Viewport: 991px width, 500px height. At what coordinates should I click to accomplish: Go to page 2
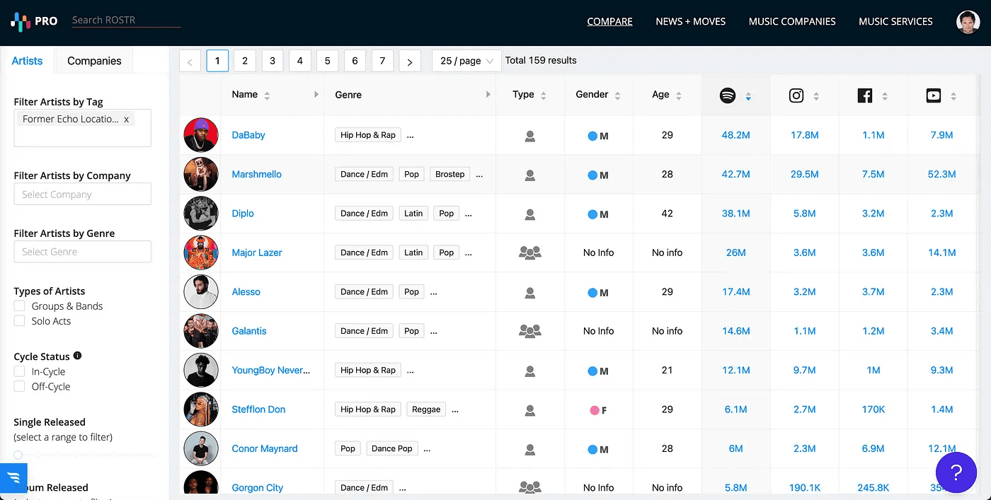click(245, 61)
